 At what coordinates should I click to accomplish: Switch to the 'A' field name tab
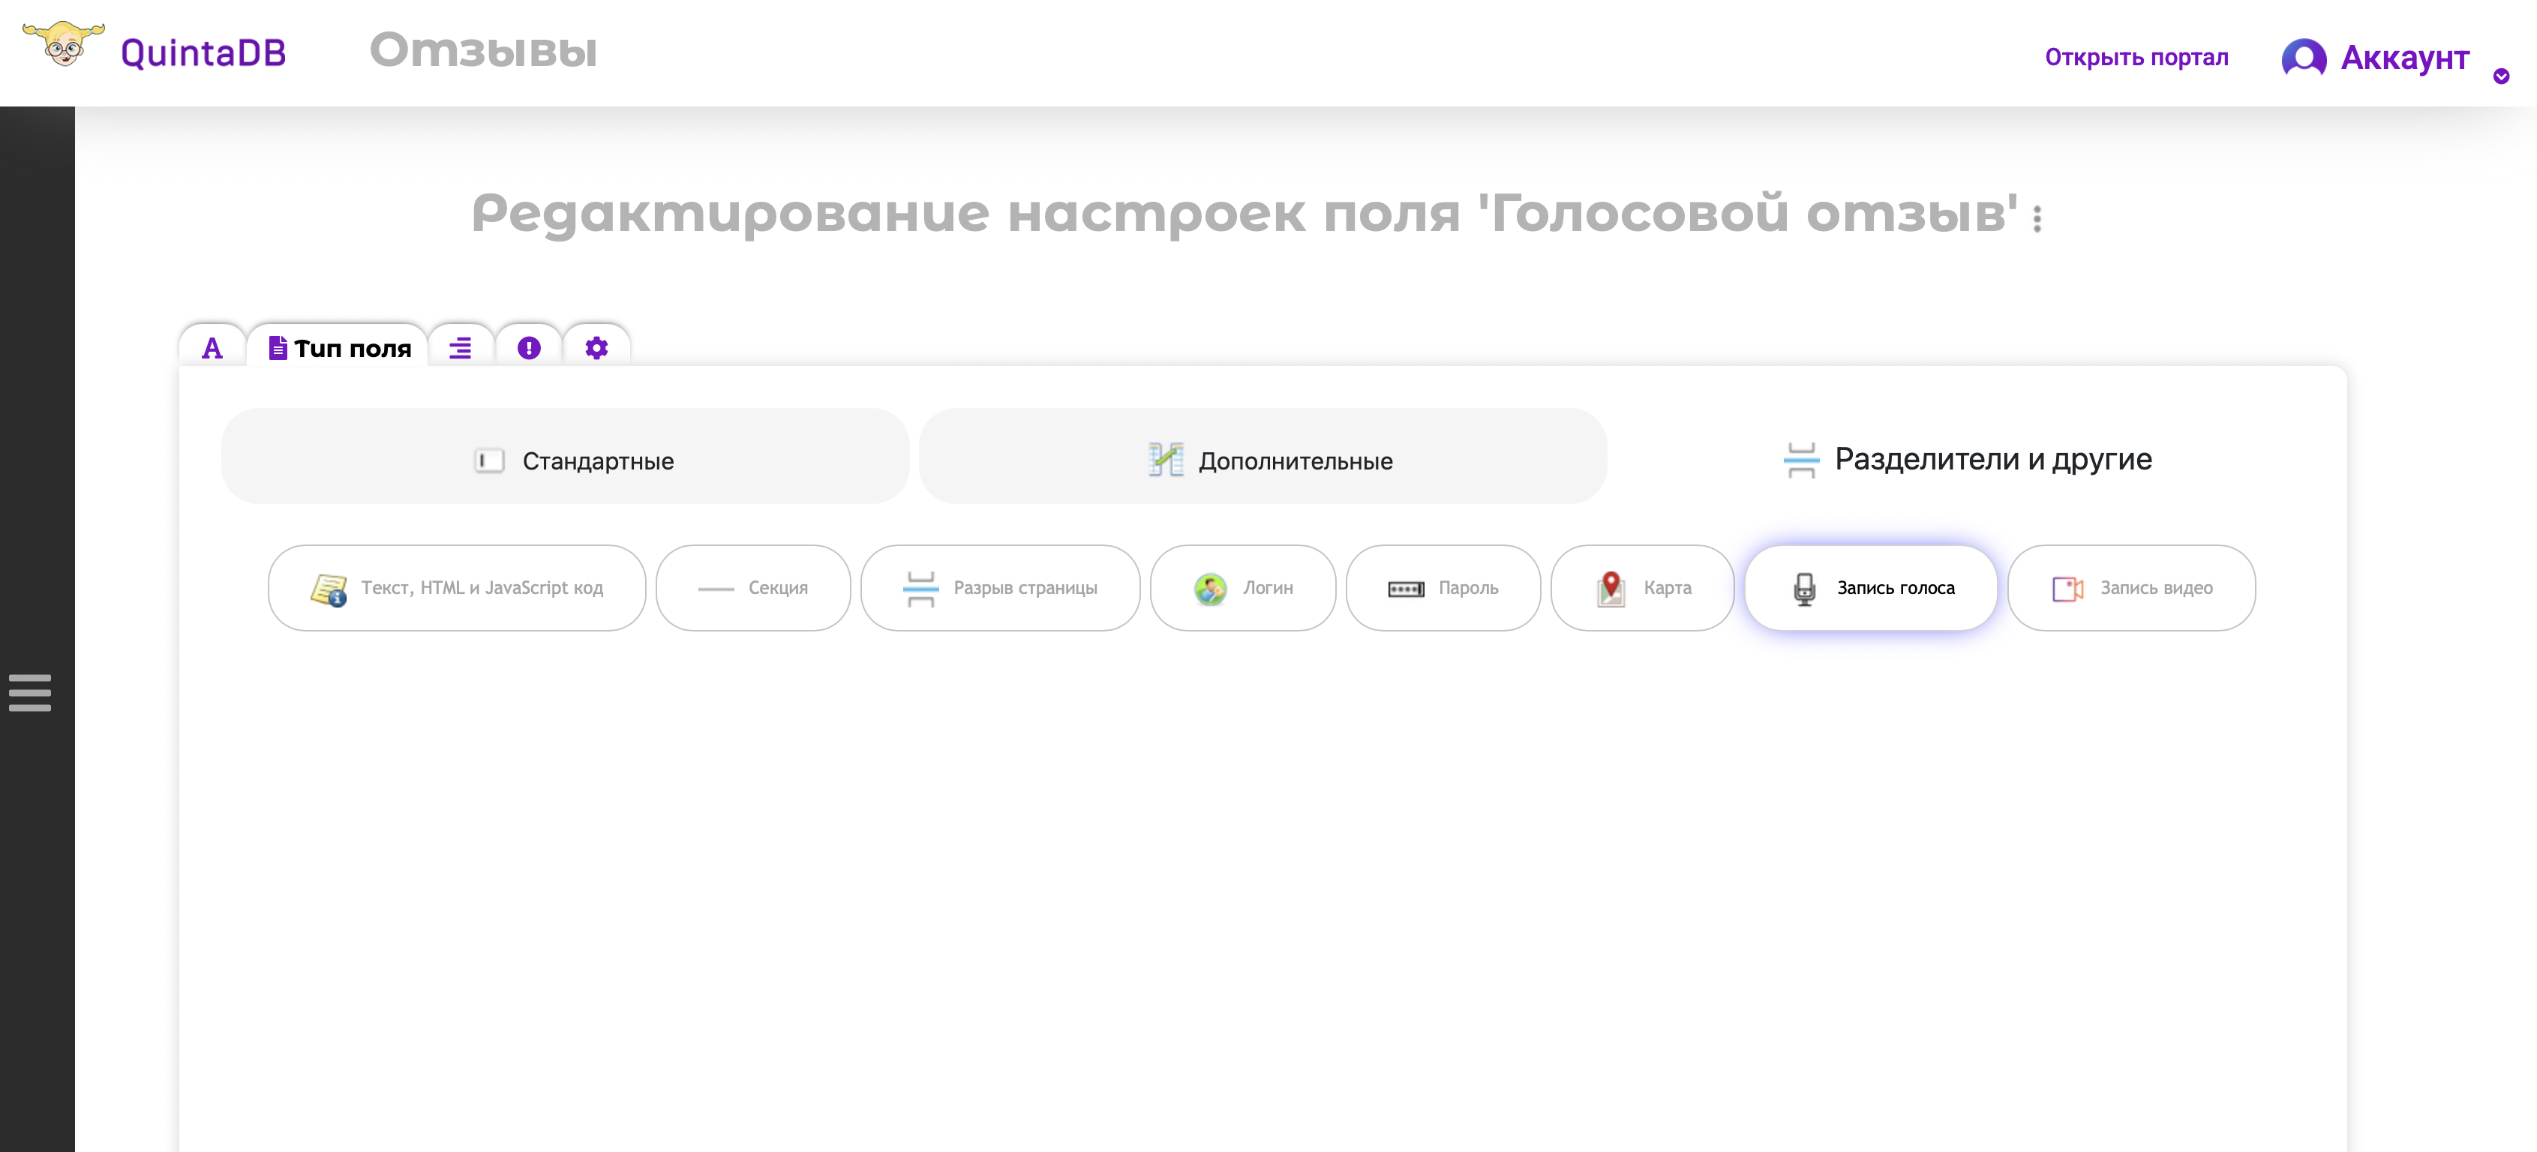click(212, 347)
